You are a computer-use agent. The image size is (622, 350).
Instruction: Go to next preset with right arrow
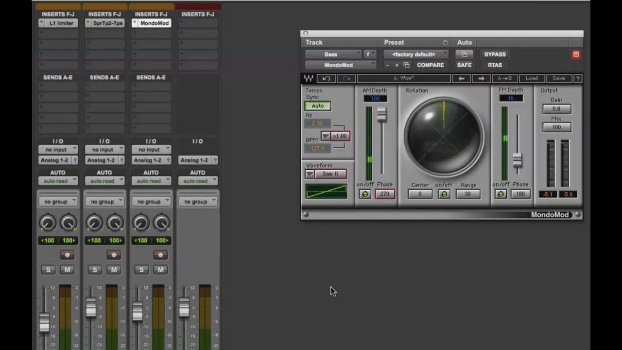(481, 78)
